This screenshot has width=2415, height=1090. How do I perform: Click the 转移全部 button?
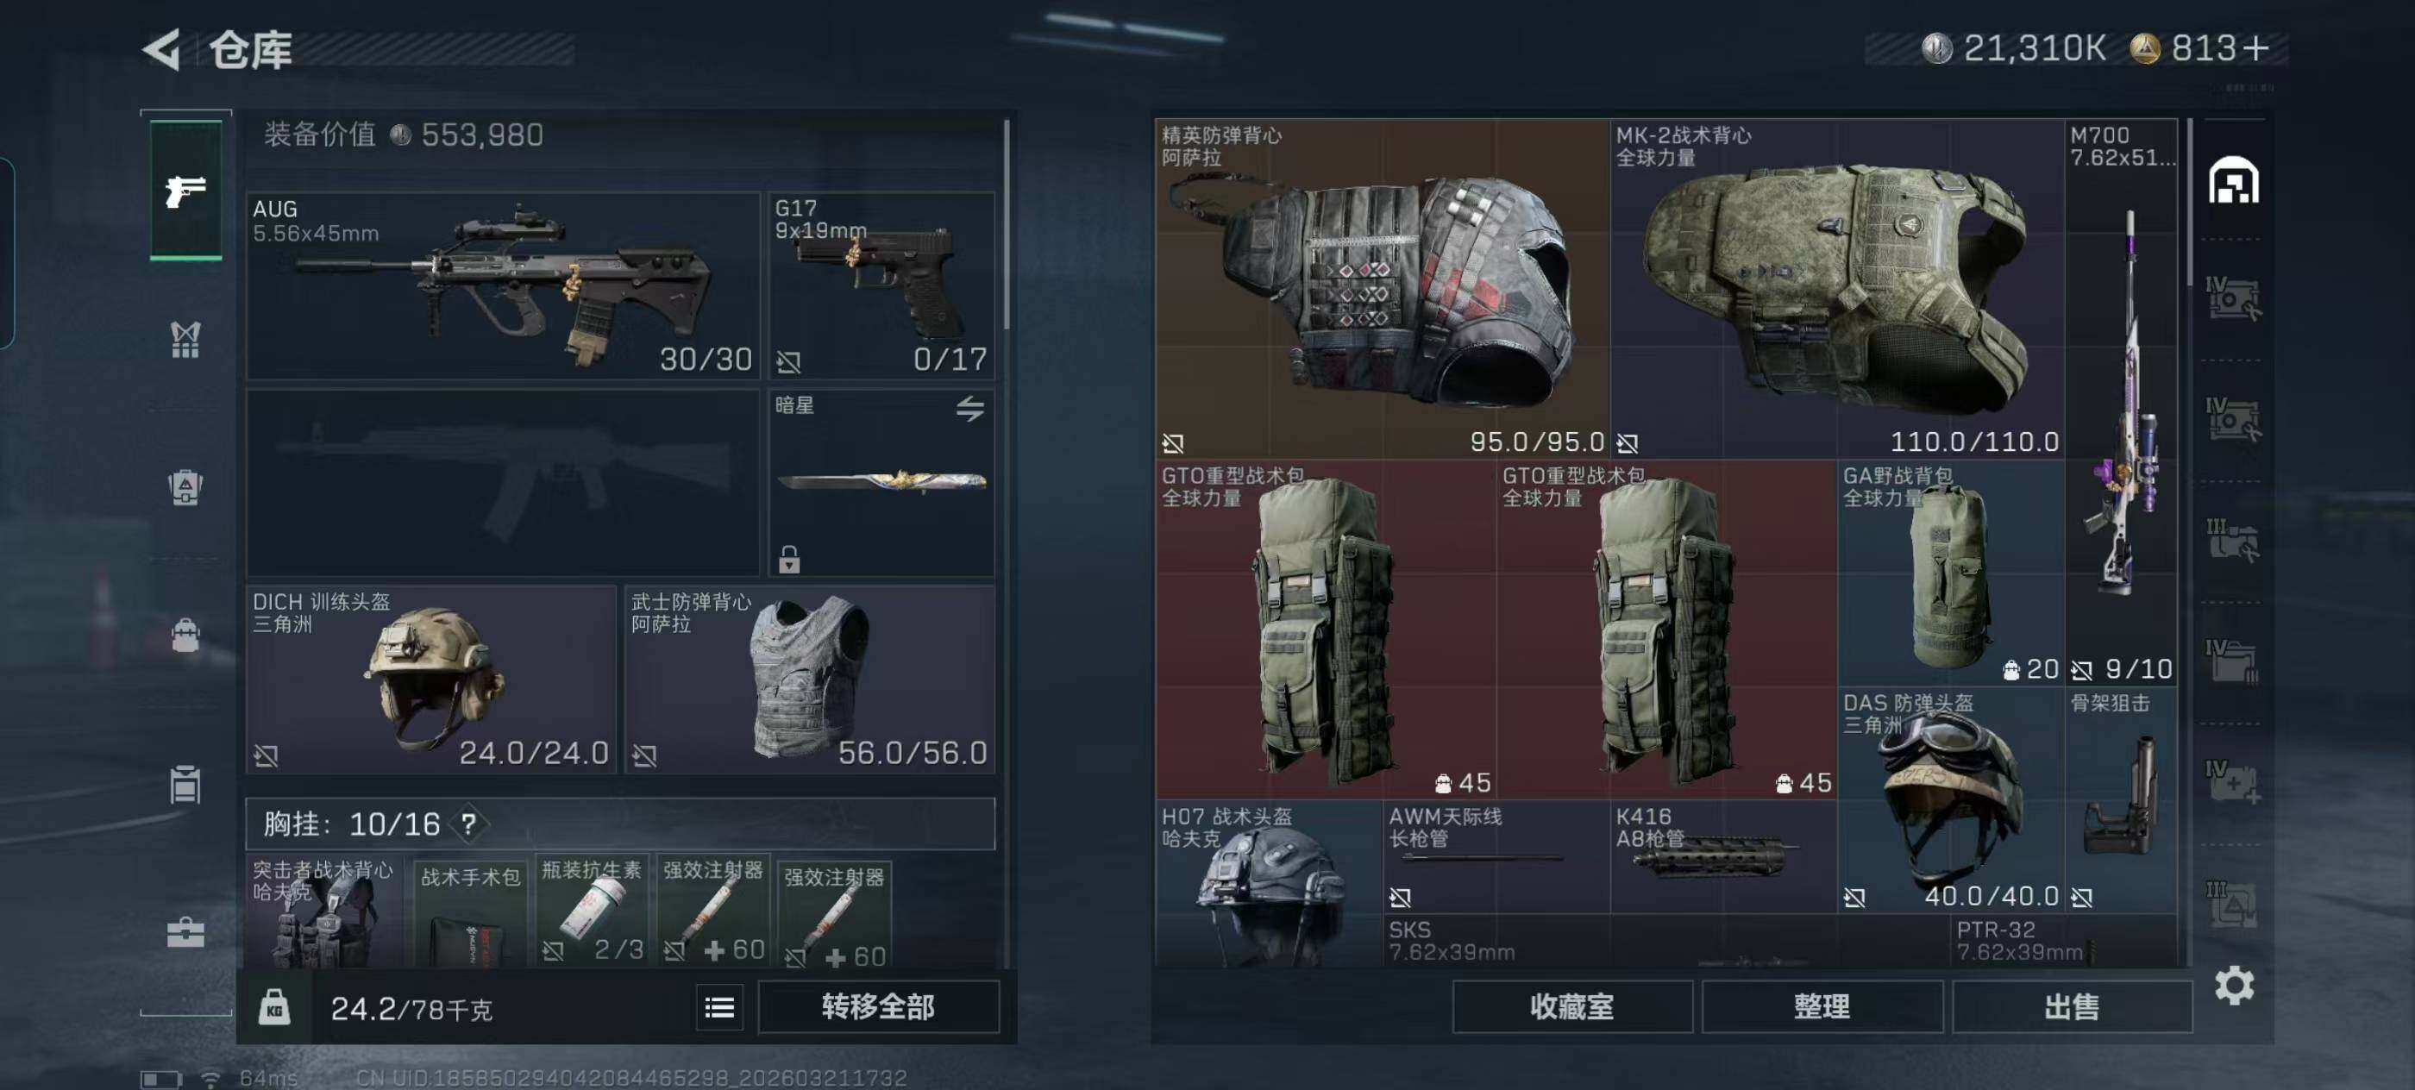pos(878,1007)
